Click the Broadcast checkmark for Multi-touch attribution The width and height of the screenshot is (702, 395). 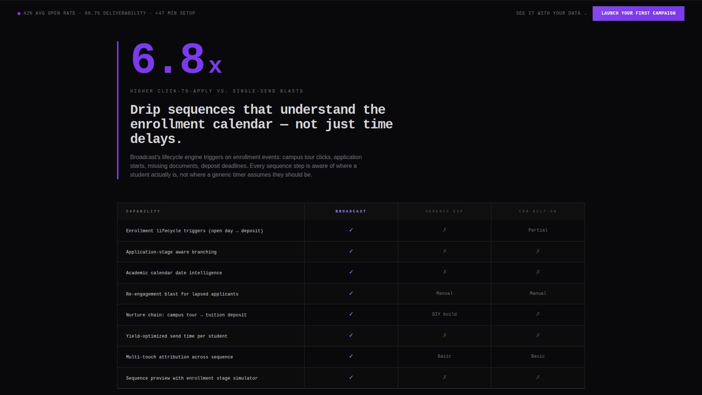351,356
